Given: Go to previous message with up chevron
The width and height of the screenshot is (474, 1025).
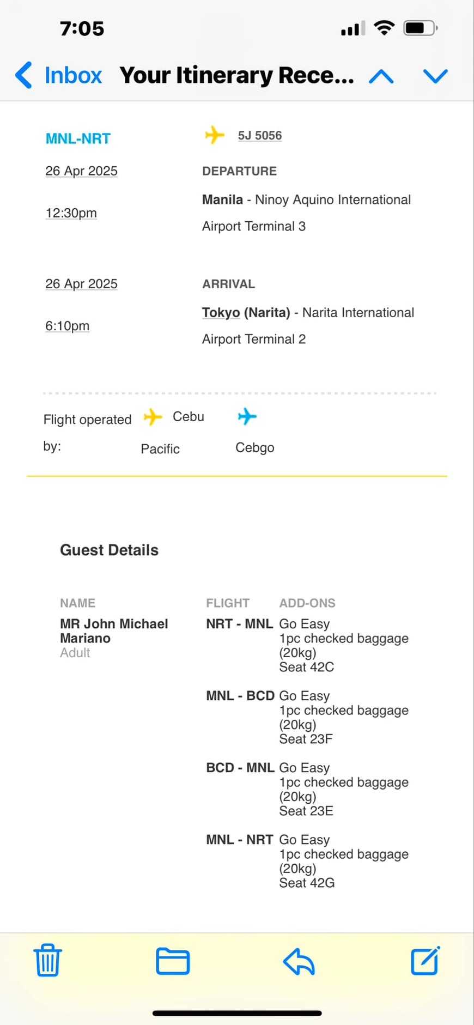Looking at the screenshot, I should tap(381, 76).
